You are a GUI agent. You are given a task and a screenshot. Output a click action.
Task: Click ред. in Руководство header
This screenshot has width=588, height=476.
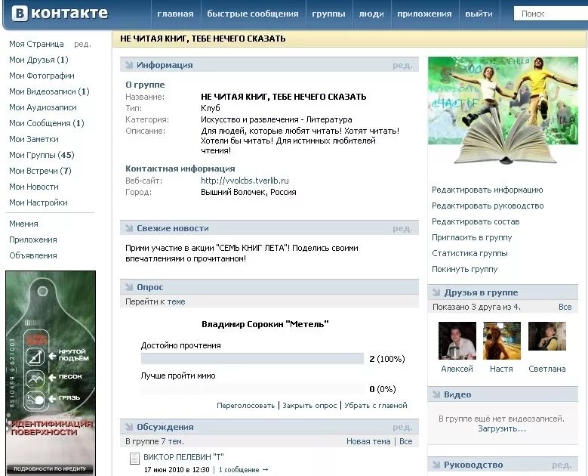(562, 465)
